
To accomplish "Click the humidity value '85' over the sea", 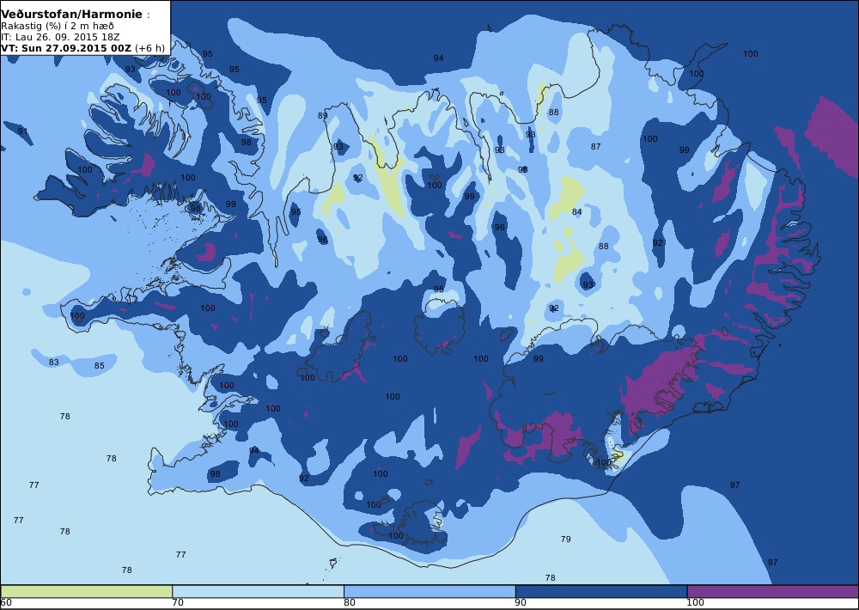I will click(99, 365).
